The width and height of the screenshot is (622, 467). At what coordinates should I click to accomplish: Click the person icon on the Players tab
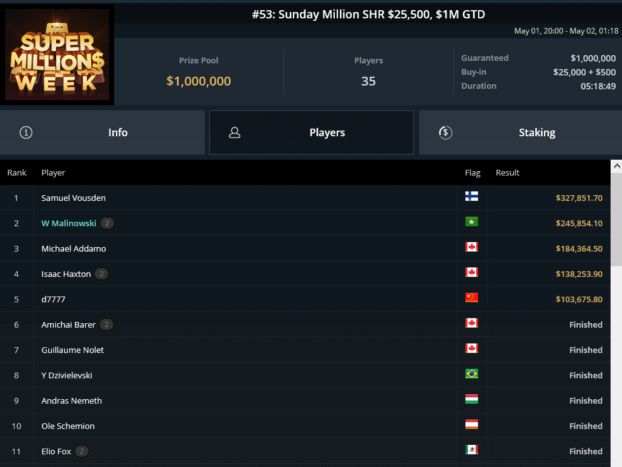click(235, 132)
